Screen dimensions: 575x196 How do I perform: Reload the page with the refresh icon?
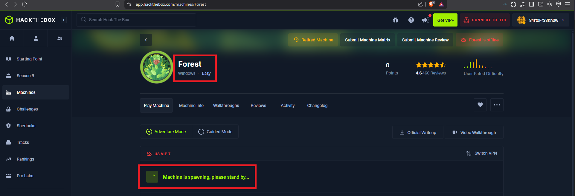(x=25, y=4)
